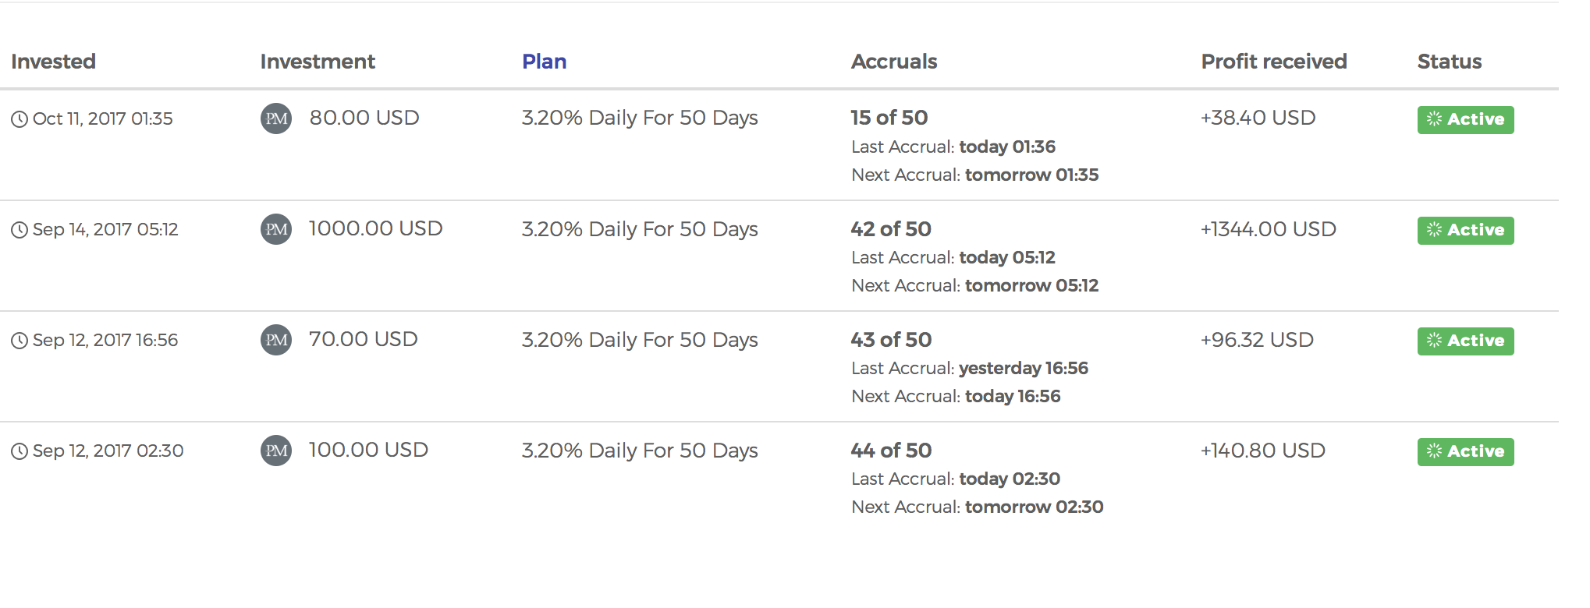Sort the table by the Plan column
Screen dimensions: 1590x608
[x=544, y=62]
